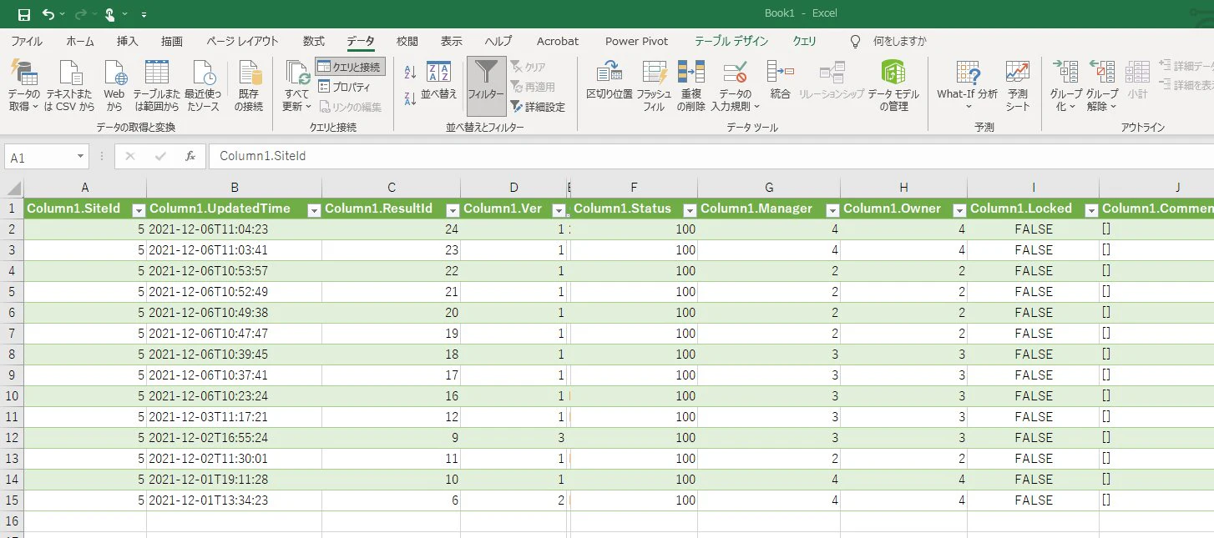The image size is (1214, 538).
Task: Switch to the ホーム ribbon tab
Action: [80, 41]
